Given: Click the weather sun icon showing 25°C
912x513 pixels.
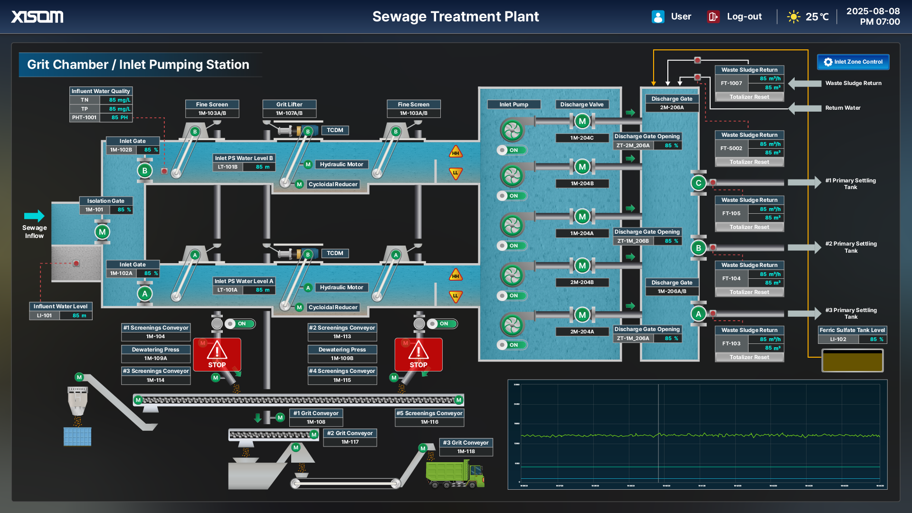Looking at the screenshot, I should (794, 17).
